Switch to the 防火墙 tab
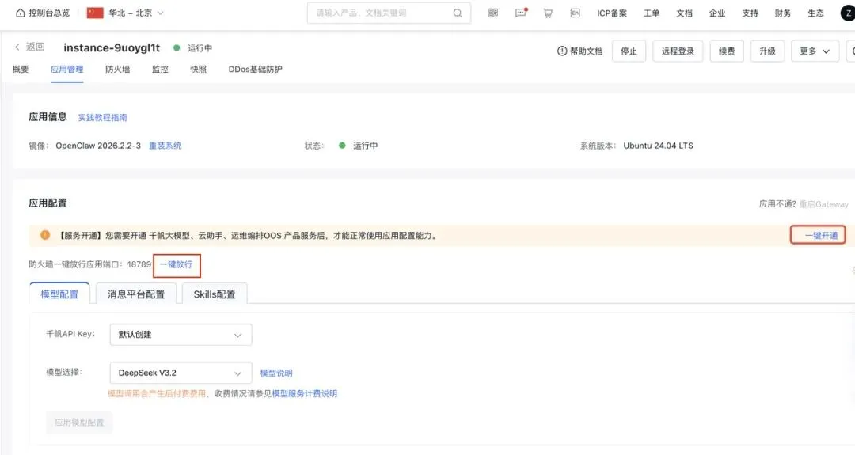Screen dimensions: 855x455 [x=118, y=69]
